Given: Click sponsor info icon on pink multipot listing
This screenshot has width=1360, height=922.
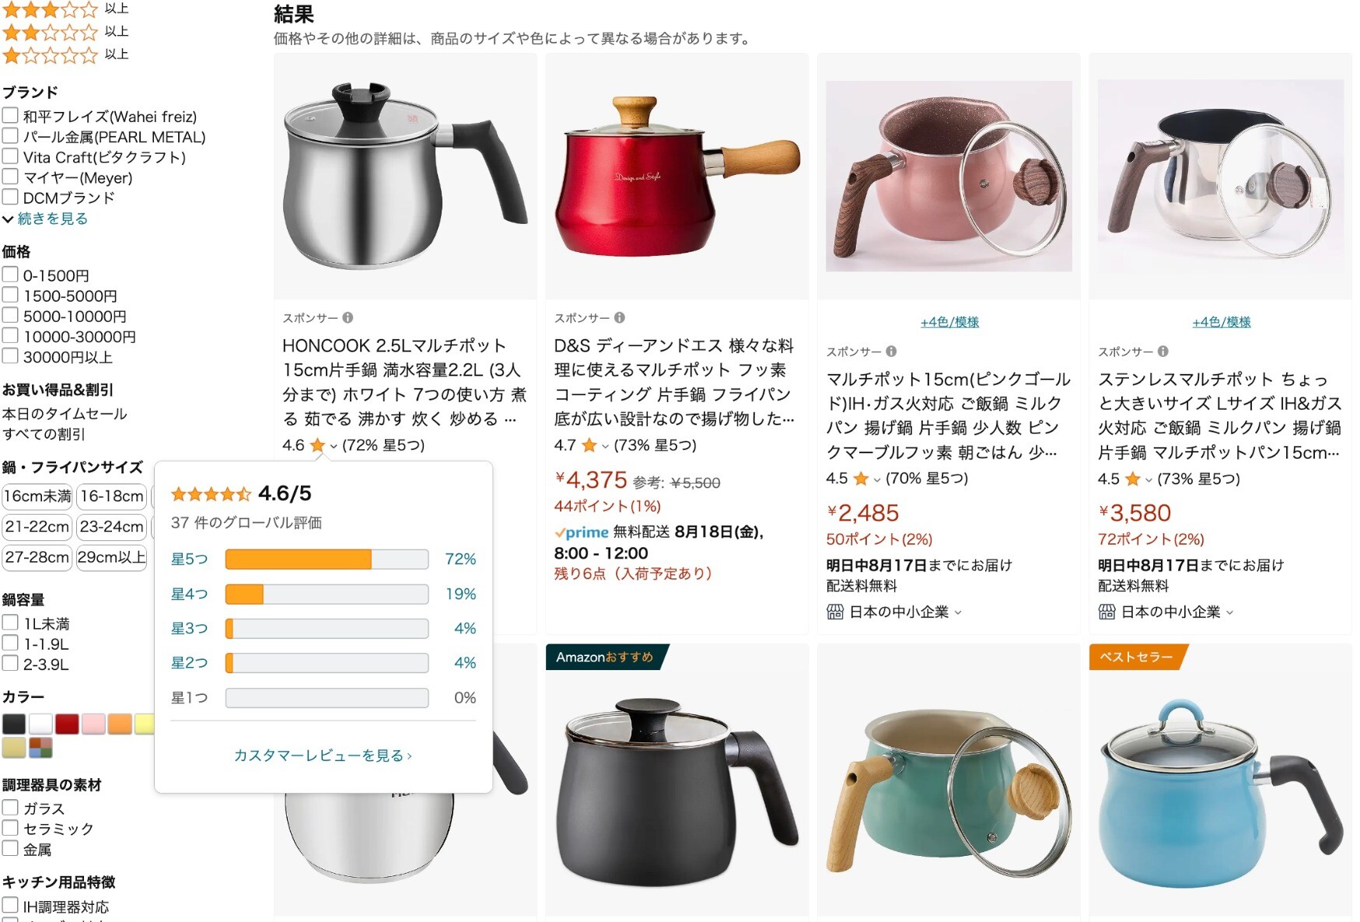Looking at the screenshot, I should 891,351.
